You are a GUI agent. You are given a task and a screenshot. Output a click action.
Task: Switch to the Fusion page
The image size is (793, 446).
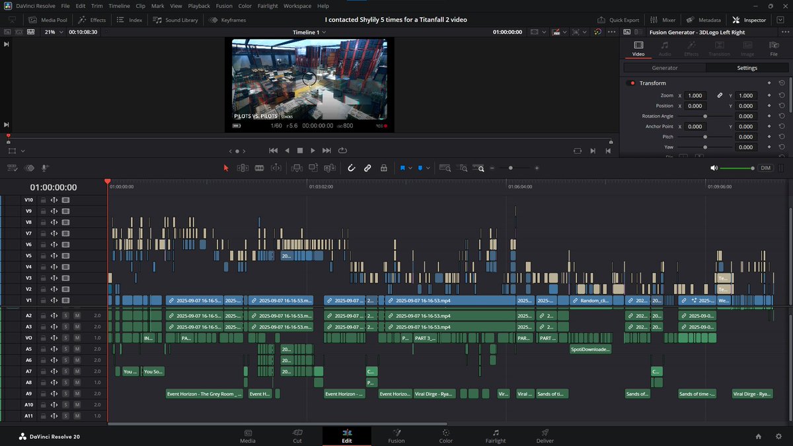(397, 435)
